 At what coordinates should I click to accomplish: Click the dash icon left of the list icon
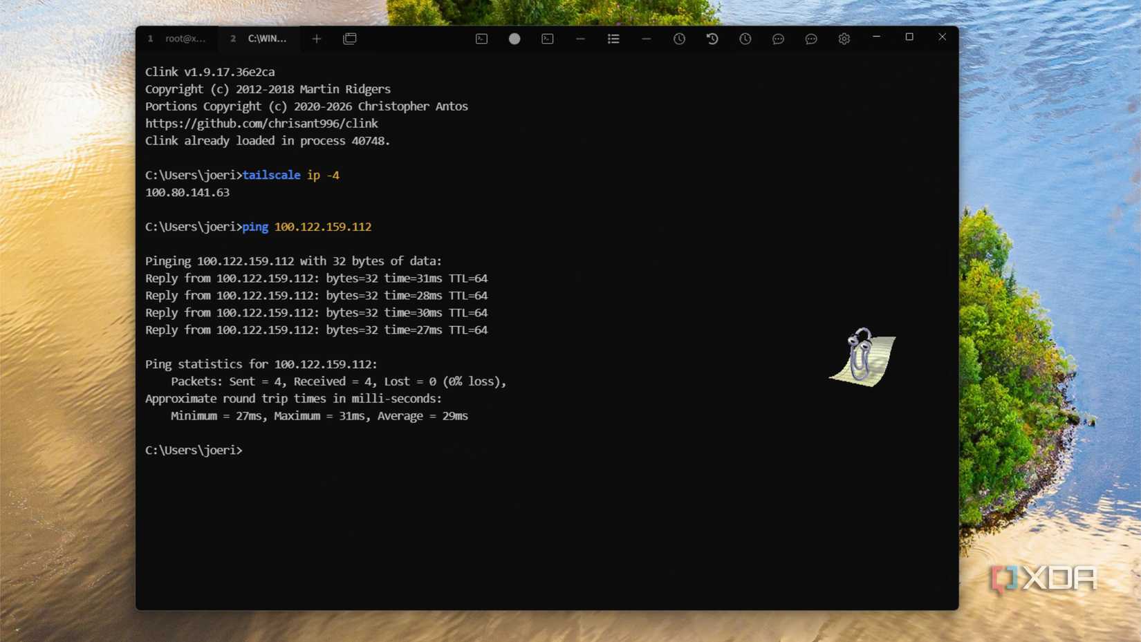click(580, 39)
